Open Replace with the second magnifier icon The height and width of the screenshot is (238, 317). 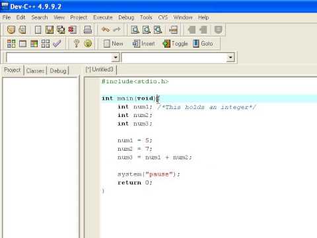click(147, 30)
